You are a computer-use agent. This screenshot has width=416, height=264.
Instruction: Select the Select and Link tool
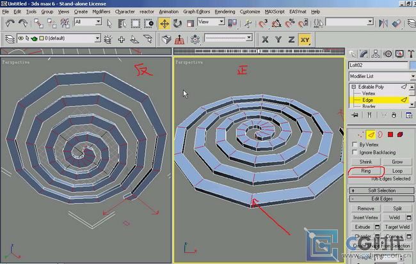point(39,23)
